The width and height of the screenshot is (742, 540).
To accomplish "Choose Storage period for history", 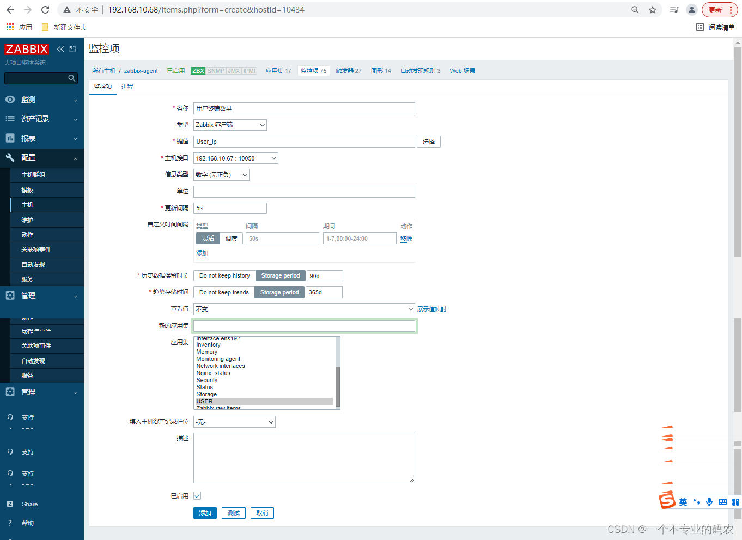I will [x=281, y=275].
